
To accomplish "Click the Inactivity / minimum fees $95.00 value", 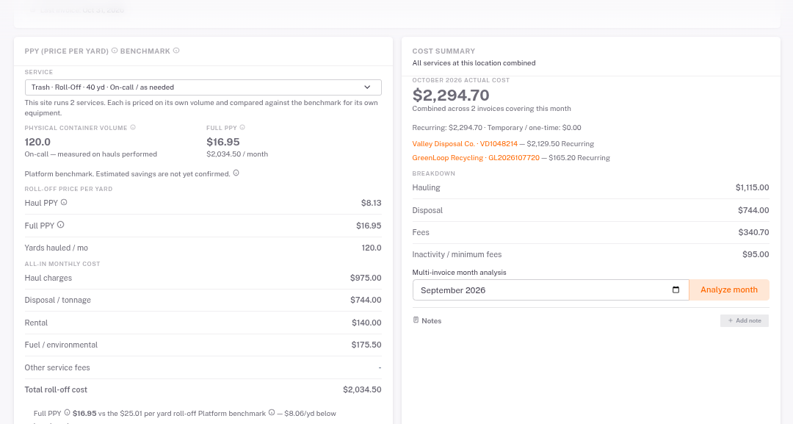I will point(756,254).
